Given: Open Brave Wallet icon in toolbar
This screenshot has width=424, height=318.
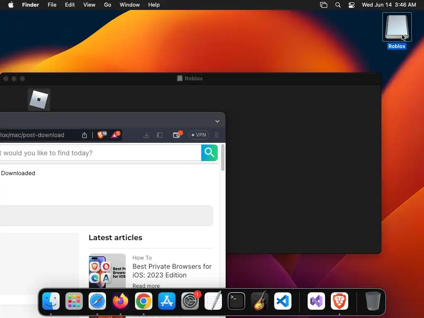Looking at the screenshot, I should tap(177, 135).
